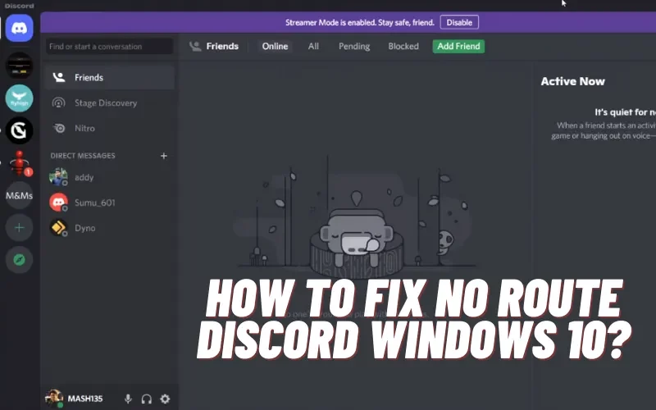Deafen with the headphones icon
Image resolution: width=656 pixels, height=410 pixels.
tap(147, 399)
